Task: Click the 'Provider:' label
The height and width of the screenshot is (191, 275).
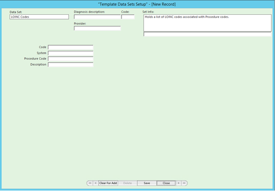Action: point(80,23)
